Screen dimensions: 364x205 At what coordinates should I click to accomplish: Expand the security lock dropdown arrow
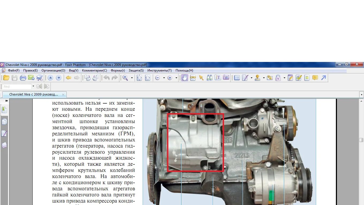click(x=284, y=78)
